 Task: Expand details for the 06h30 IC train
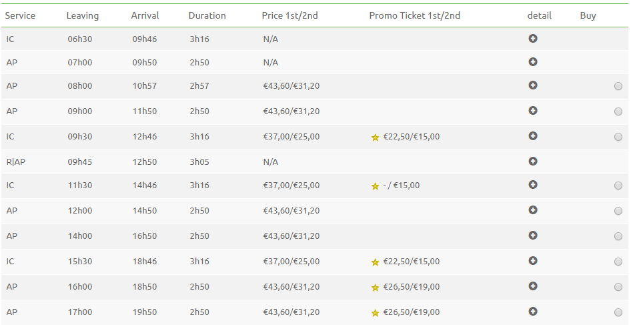(x=533, y=38)
